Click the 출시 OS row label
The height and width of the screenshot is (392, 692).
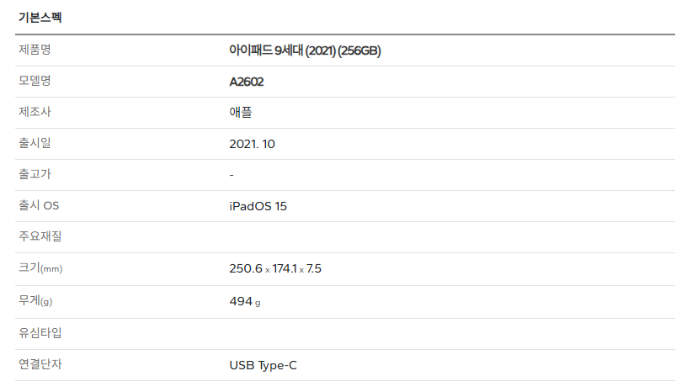[x=39, y=205]
